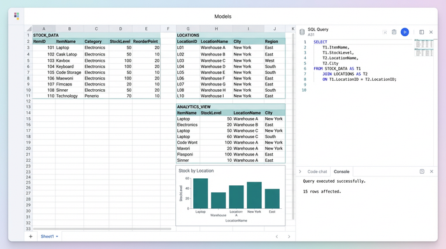Add a new sheet with plus button
Image resolution: width=446 pixels, height=249 pixels.
click(31, 236)
